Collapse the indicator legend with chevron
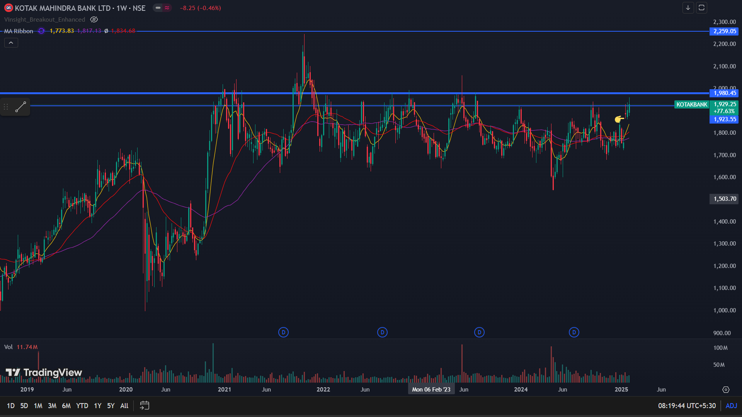This screenshot has width=742, height=417. point(11,43)
